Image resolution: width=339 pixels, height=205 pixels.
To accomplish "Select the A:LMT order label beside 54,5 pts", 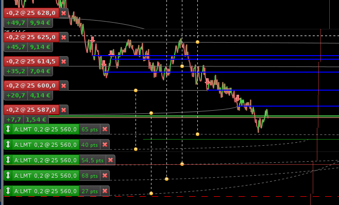I will [x=46, y=160].
